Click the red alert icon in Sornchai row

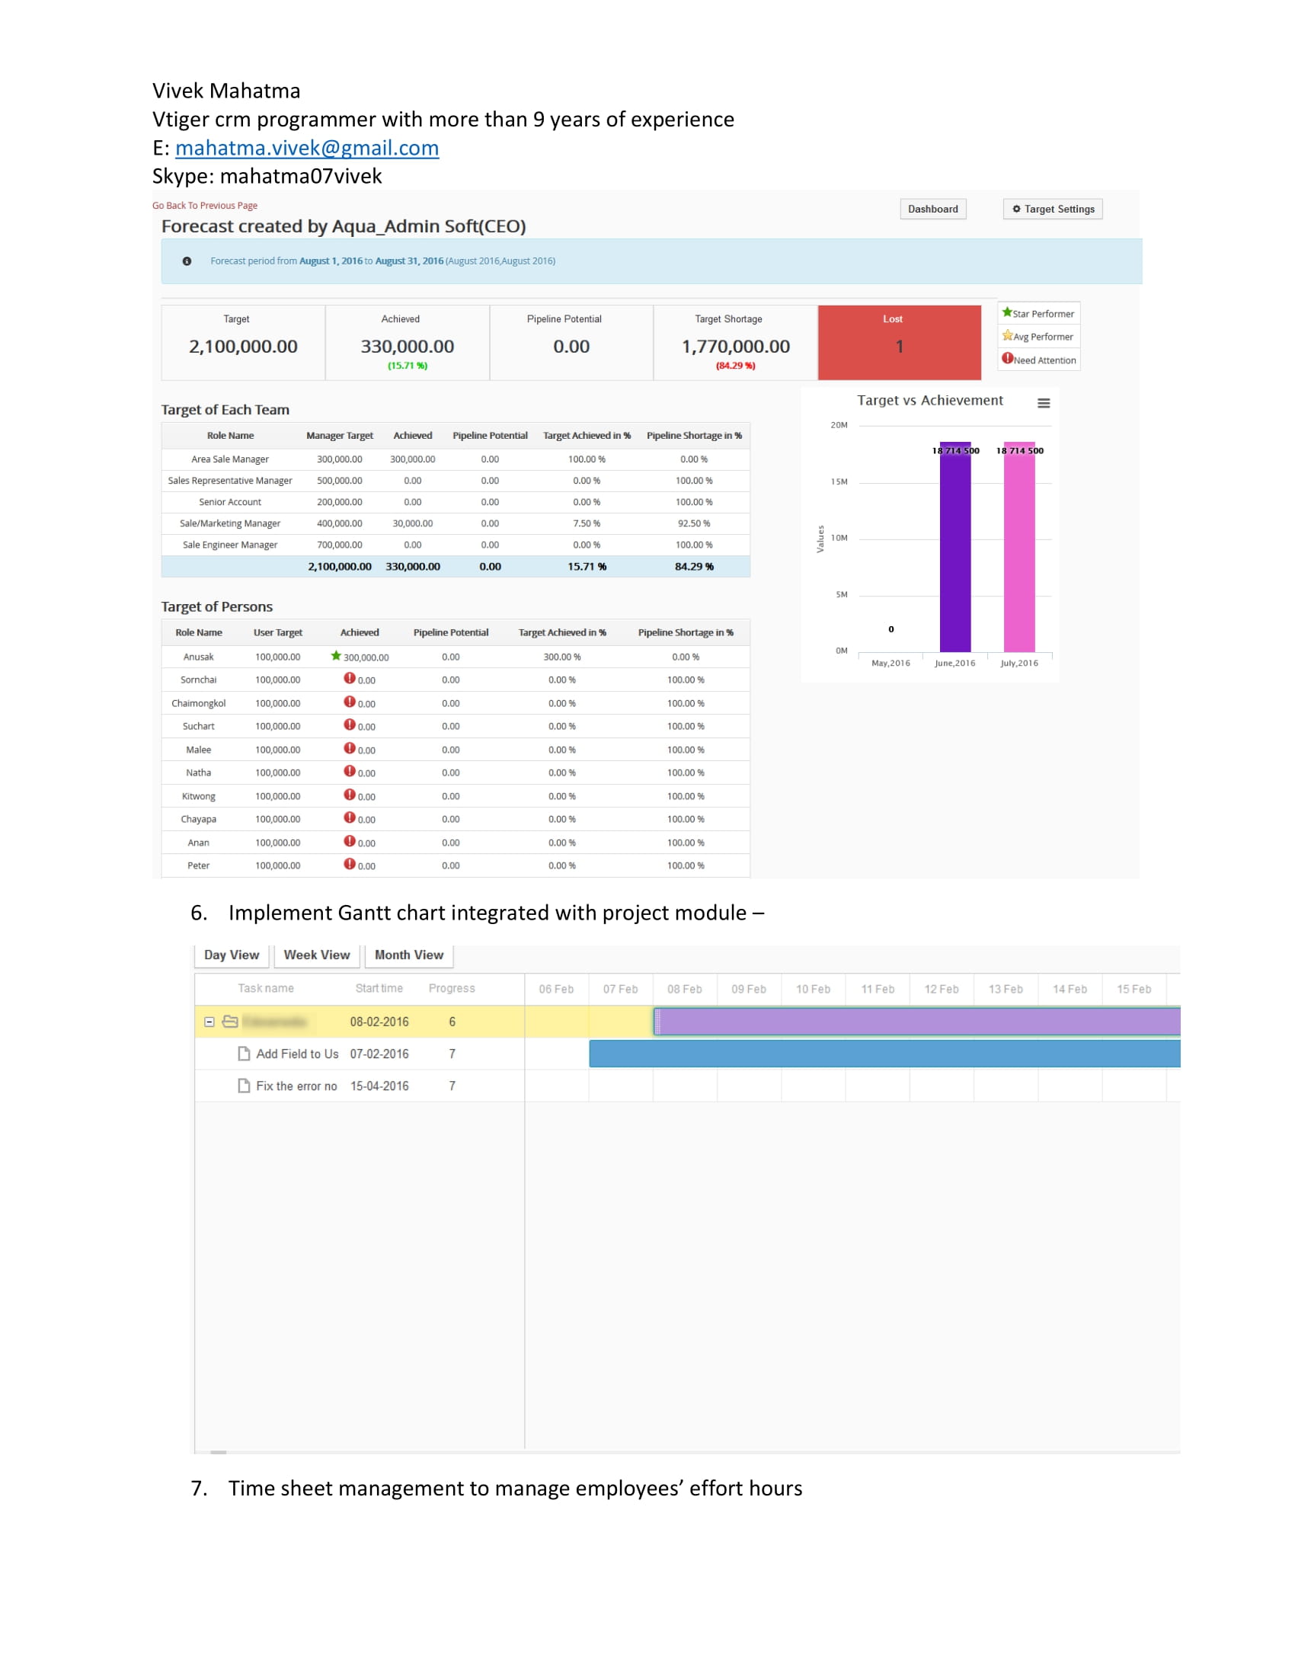[350, 678]
